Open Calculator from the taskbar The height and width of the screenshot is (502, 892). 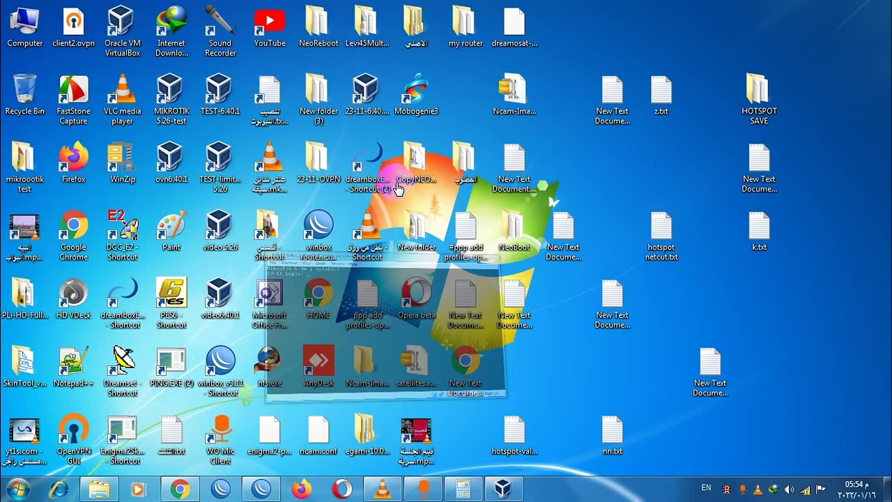click(x=463, y=489)
